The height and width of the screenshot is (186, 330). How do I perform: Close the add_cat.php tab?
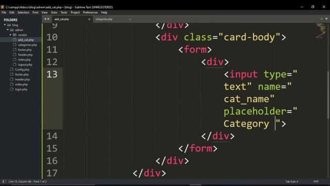click(89, 19)
